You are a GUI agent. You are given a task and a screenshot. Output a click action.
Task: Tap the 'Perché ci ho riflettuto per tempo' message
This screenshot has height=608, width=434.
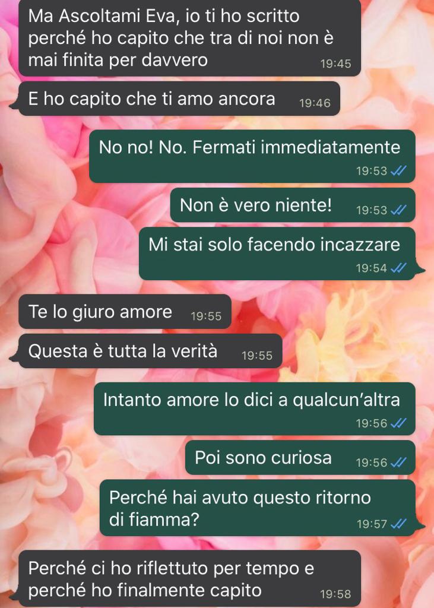coord(189,578)
